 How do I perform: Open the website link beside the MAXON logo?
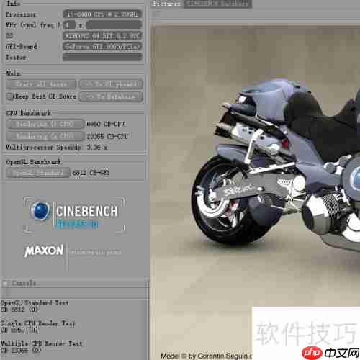click(x=95, y=252)
